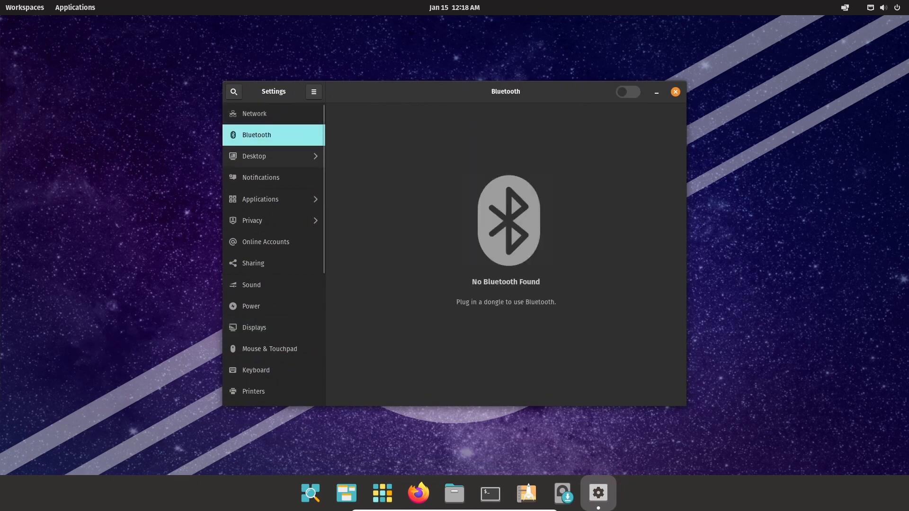Launch Firefox from the dock
Screen dimensions: 909x511
point(418,493)
